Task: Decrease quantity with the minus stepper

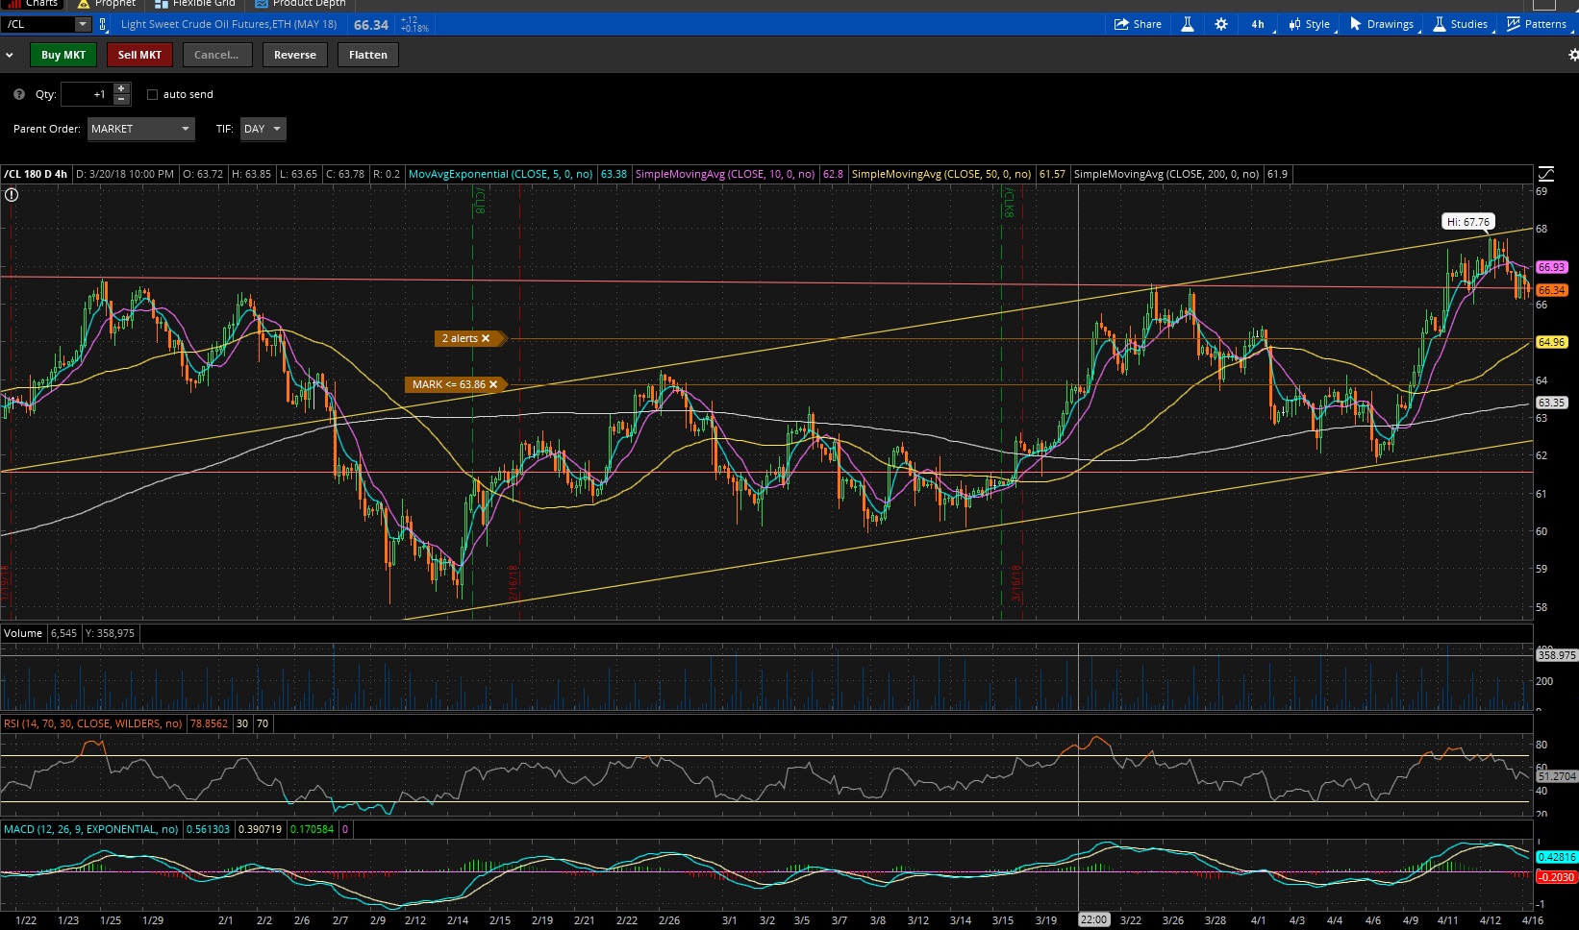Action: pyautogui.click(x=121, y=99)
